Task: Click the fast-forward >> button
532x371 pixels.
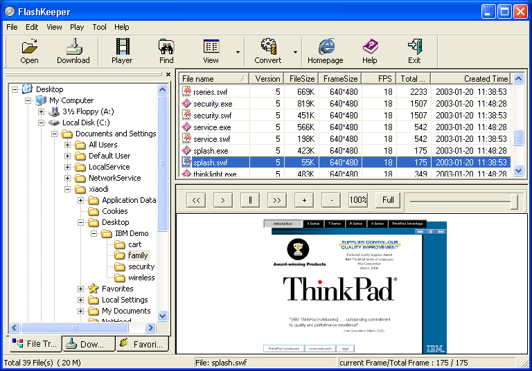Action: tap(277, 200)
